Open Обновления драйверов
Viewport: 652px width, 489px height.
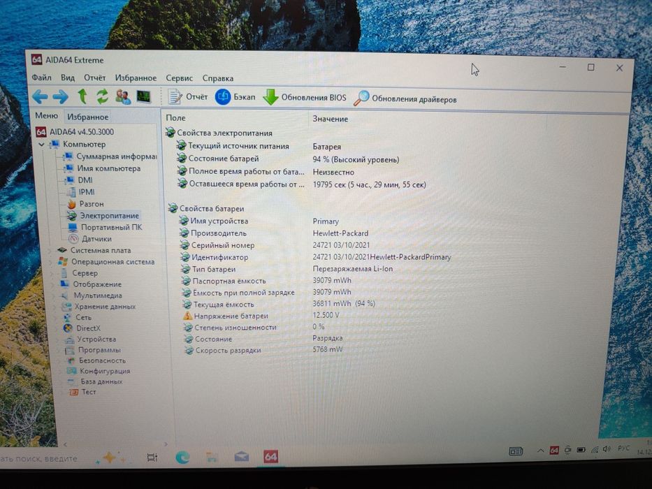click(405, 98)
